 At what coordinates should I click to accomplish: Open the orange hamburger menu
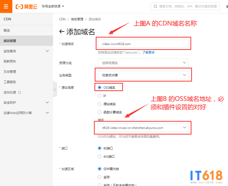[x=6, y=6]
